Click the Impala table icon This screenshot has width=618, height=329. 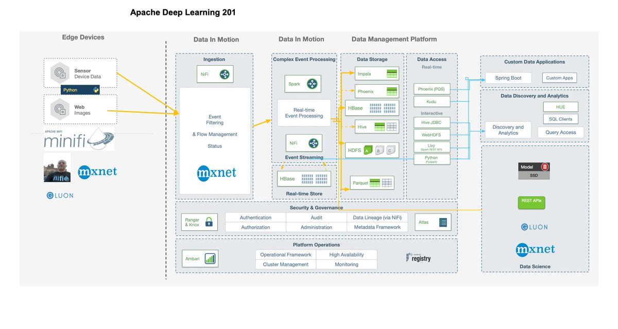(x=392, y=74)
